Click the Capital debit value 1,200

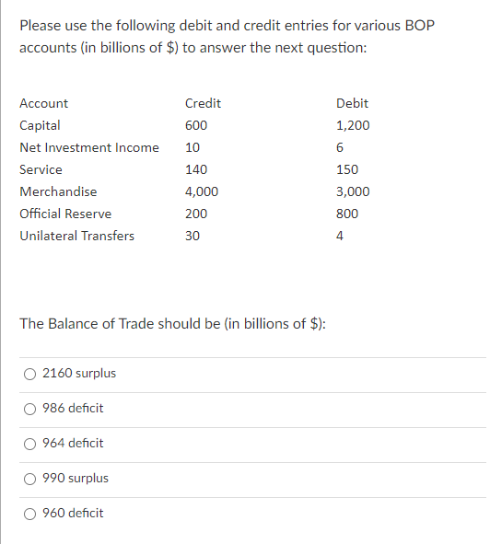click(353, 125)
